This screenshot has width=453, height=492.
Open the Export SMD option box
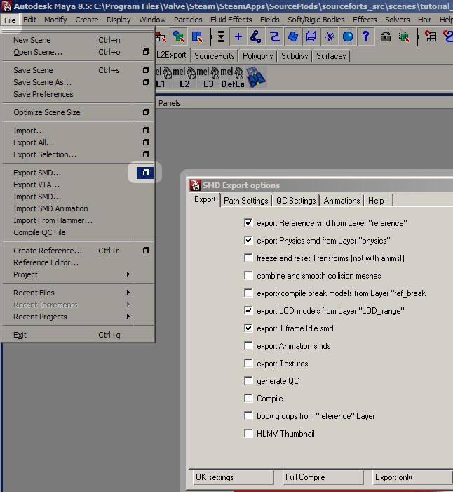coord(145,173)
